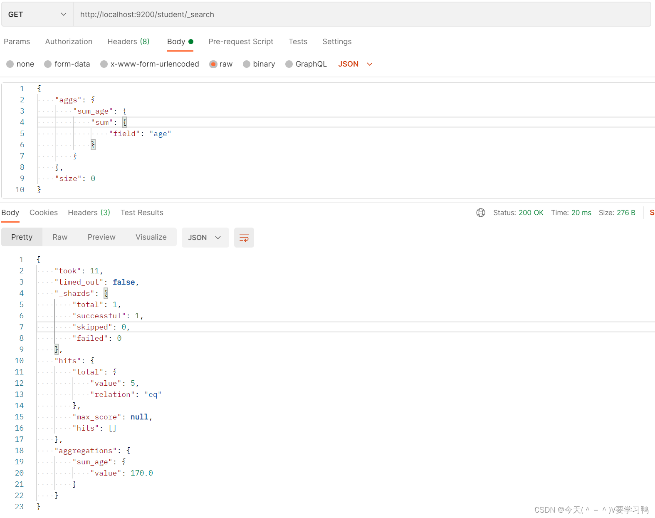Click the "sum_age" key in request body
This screenshot has height=518, width=655.
pos(93,111)
